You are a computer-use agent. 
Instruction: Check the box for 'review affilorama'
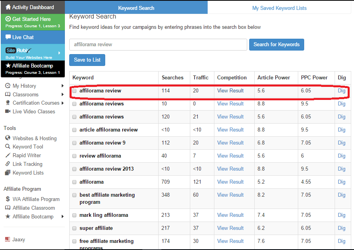(74, 156)
